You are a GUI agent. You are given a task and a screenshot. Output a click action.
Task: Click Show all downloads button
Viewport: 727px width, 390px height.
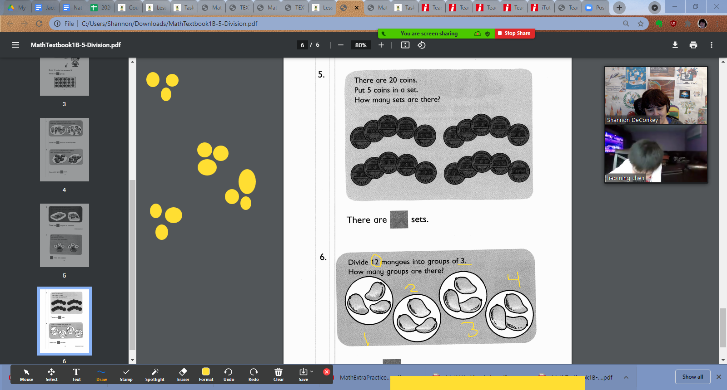(692, 377)
